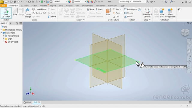
Task: Click the Make Part tool
Action: point(162,13)
